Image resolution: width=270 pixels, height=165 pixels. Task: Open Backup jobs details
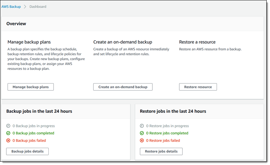coord(27,151)
